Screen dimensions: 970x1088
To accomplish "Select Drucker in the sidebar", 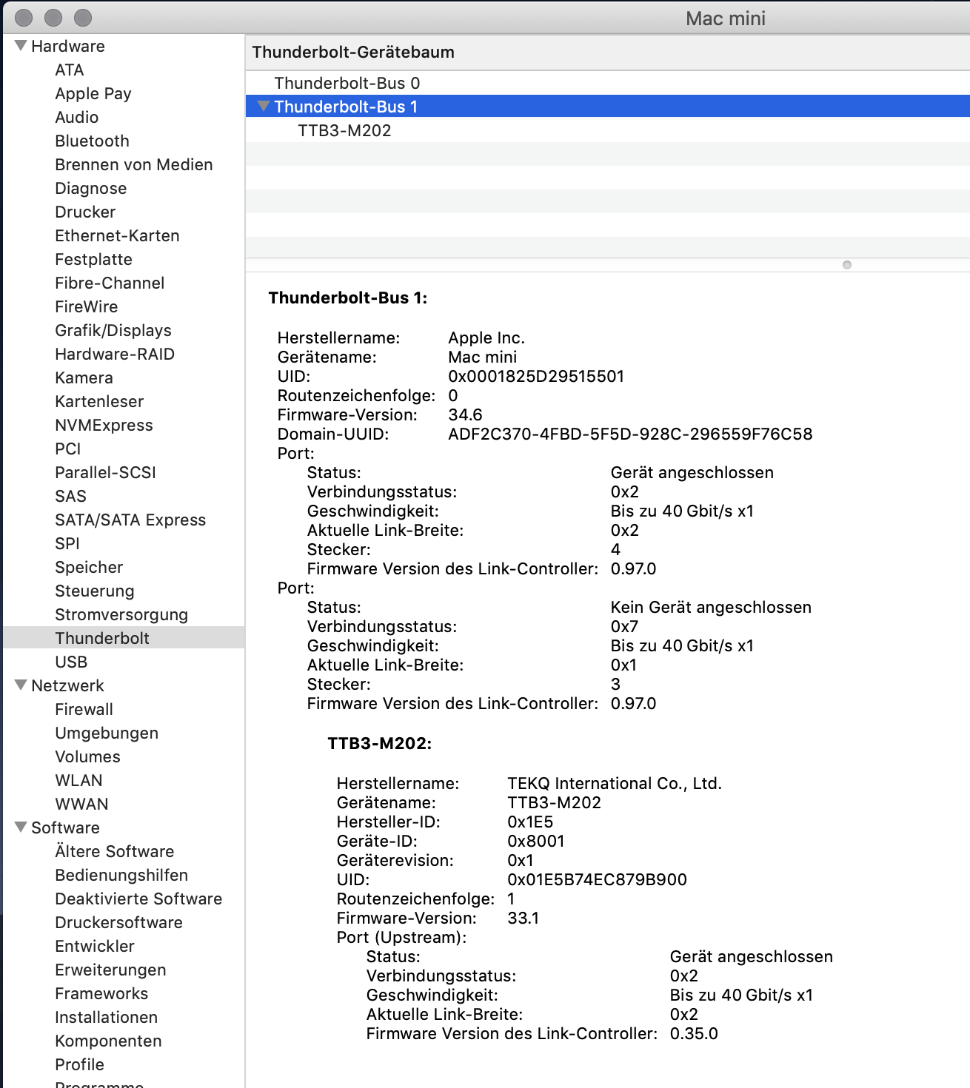I will pyautogui.click(x=85, y=212).
